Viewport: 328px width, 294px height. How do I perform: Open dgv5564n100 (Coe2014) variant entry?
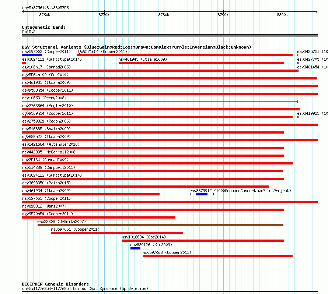45,75
